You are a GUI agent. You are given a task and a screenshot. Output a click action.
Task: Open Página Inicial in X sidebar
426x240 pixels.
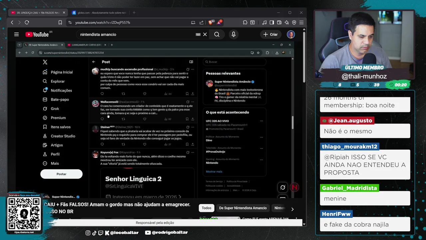click(58, 72)
